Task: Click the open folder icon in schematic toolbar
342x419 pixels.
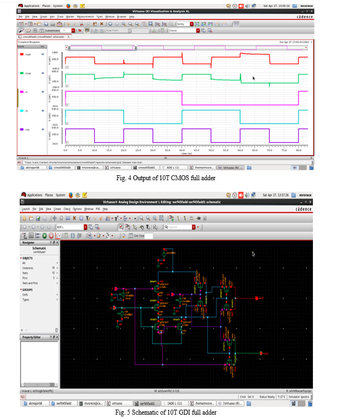Action: point(31,219)
